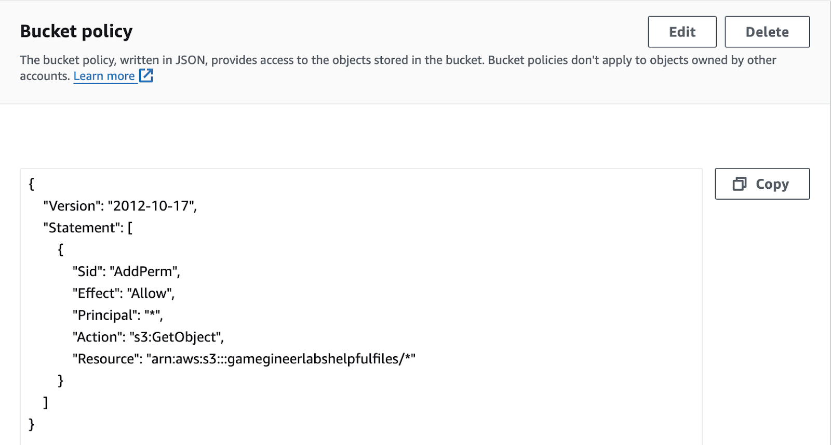Click the statement's closing curly brace
Image resolution: width=831 pixels, height=445 pixels.
[x=61, y=381]
